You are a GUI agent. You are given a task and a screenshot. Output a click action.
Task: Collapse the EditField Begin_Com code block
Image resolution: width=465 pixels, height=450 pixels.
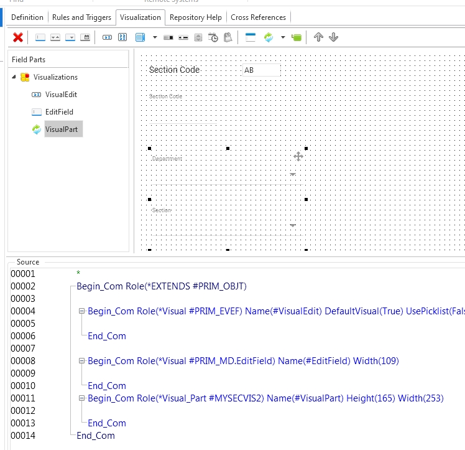tap(81, 361)
